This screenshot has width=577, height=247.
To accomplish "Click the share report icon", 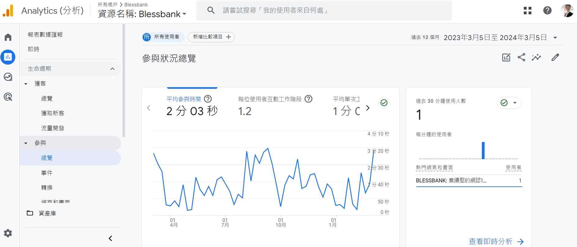I will point(521,57).
